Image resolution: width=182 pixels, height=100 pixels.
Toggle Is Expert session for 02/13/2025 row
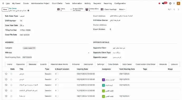coord(57,85)
